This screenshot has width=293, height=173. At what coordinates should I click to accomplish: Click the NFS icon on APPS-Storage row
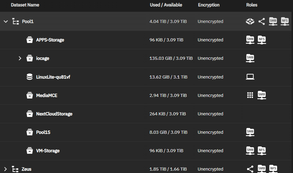[x=262, y=40]
